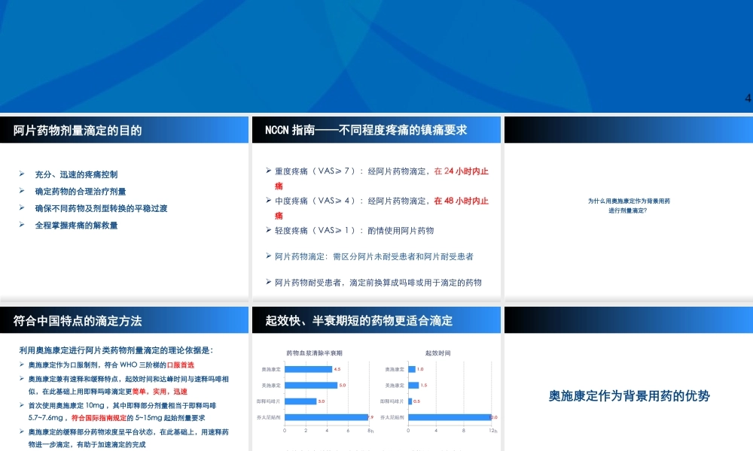
Task: Click the bullet arrow before 全程掌握疼痛的解救量
Action: point(20,224)
